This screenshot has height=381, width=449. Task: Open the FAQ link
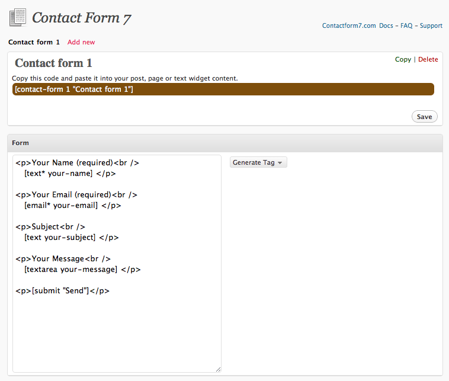tap(406, 26)
